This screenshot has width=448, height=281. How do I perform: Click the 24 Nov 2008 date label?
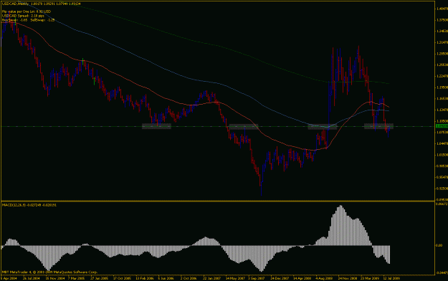click(x=348, y=278)
